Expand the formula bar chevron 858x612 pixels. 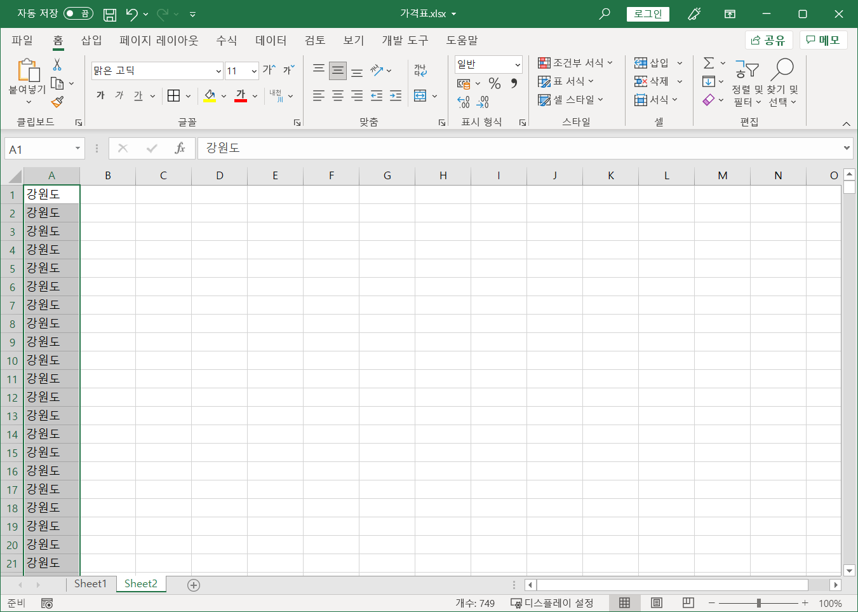847,148
